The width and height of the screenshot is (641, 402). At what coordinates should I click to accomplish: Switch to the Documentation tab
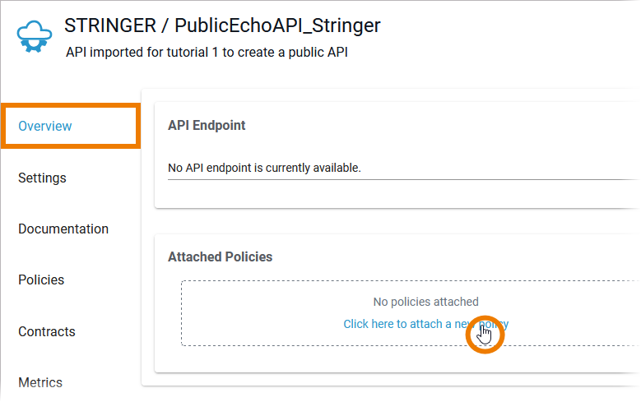(63, 229)
